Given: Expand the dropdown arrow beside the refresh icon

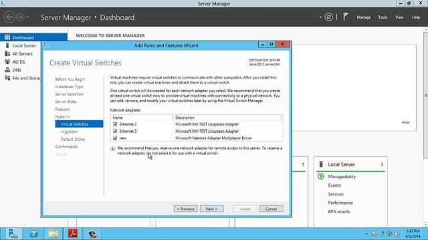Looking at the screenshot, I should pos(320,17).
